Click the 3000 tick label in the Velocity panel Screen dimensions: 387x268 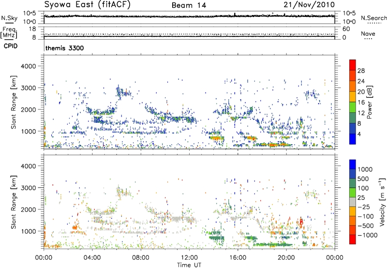tap(29, 188)
